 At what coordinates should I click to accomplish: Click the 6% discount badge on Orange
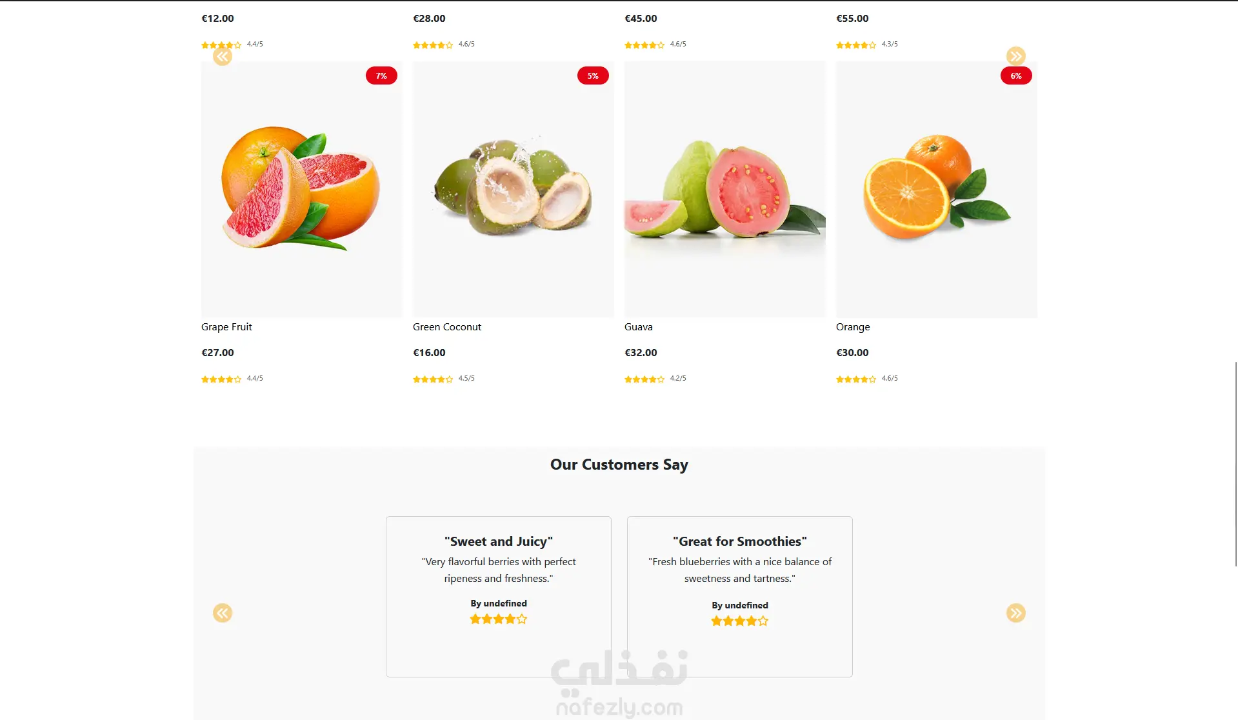[1016, 76]
